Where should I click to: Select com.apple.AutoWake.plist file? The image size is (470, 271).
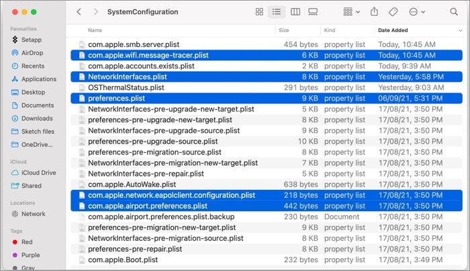click(267, 184)
